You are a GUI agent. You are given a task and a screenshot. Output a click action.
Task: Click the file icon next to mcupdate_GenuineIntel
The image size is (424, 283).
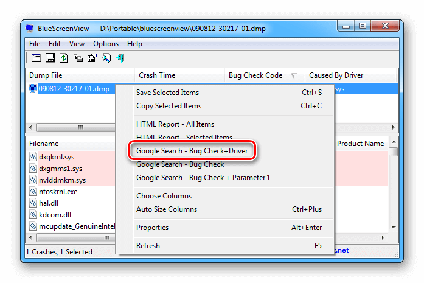[33, 226]
